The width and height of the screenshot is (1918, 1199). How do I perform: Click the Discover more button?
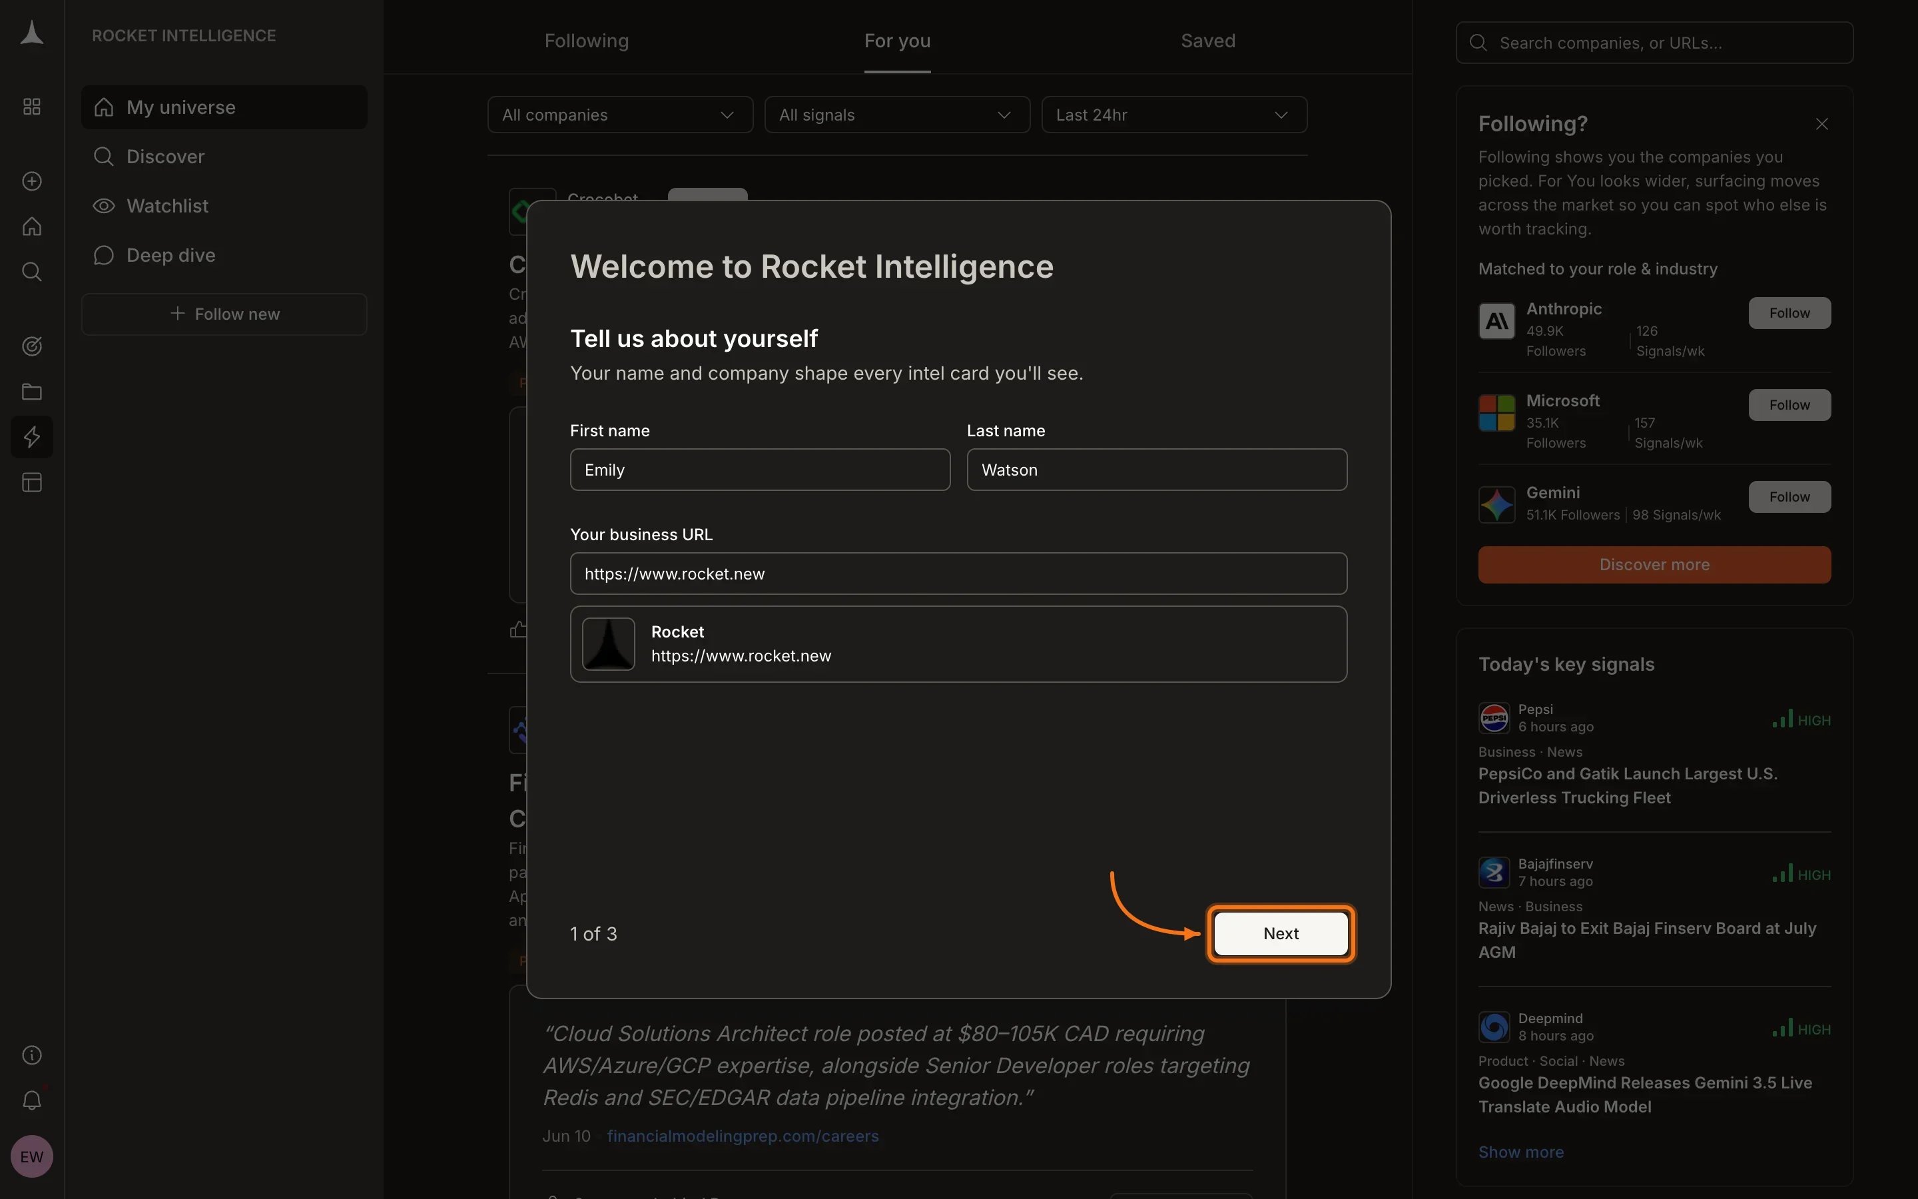point(1654,565)
